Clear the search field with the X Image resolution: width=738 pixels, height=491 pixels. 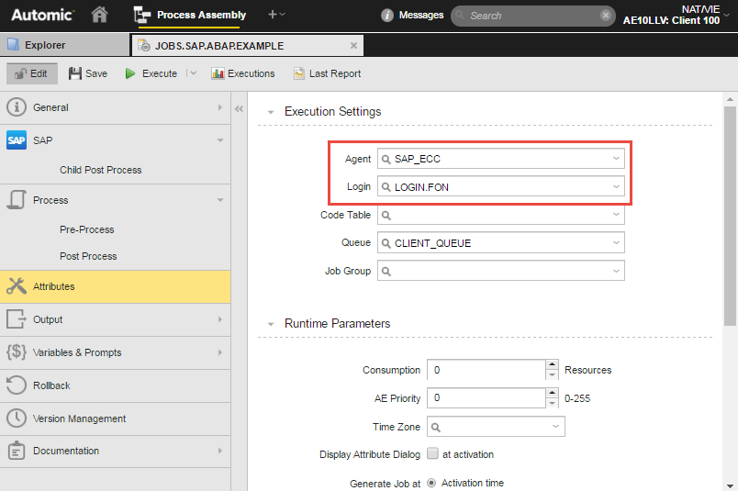click(x=606, y=16)
